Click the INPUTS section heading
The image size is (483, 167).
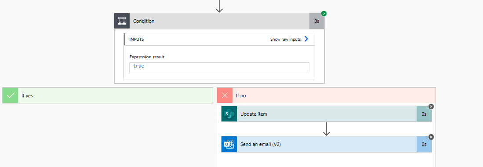point(136,39)
